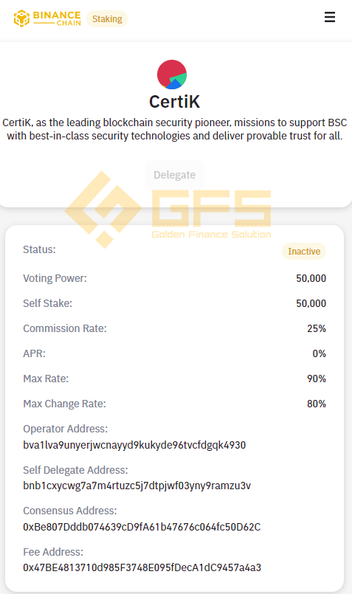Click the CertiK description paragraph
This screenshot has height=594, width=352.
(x=175, y=129)
